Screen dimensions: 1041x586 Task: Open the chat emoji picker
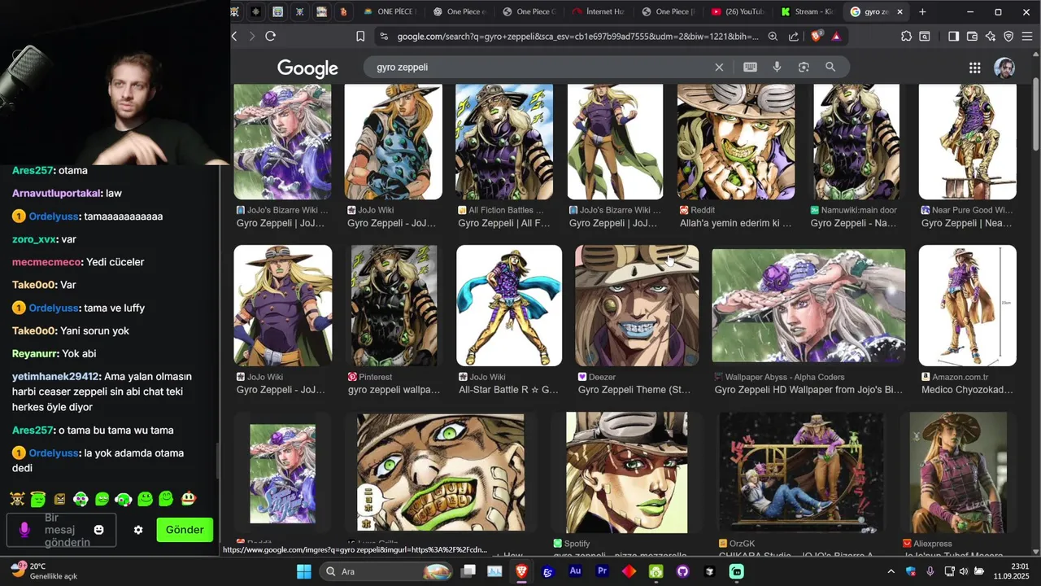tap(98, 530)
